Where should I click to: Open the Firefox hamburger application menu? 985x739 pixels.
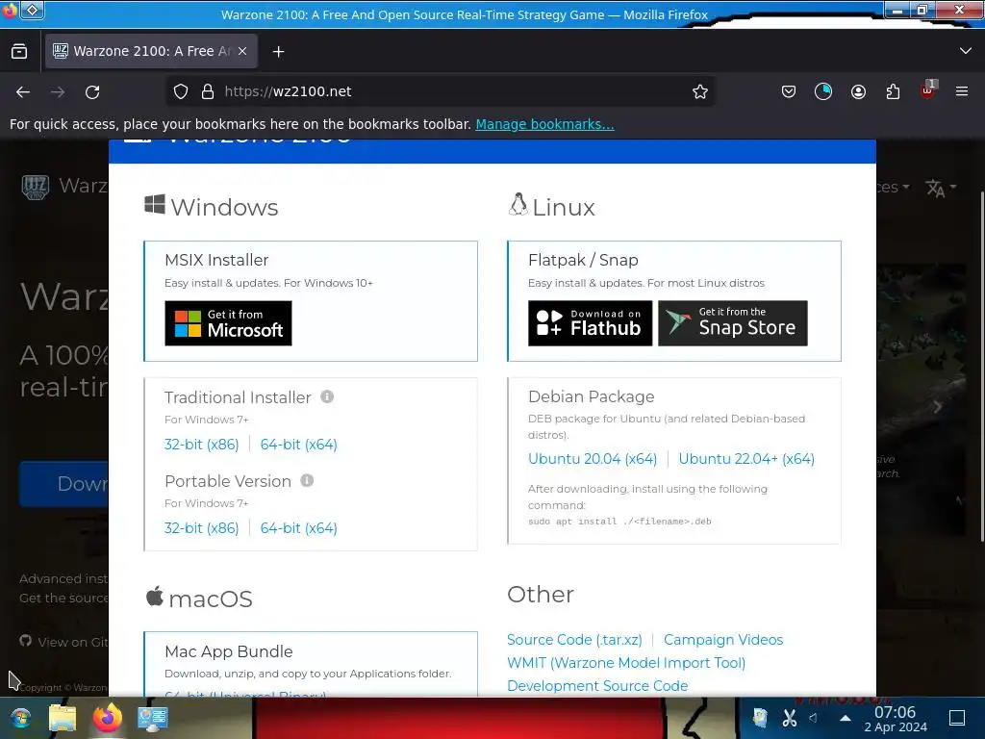[x=962, y=91]
